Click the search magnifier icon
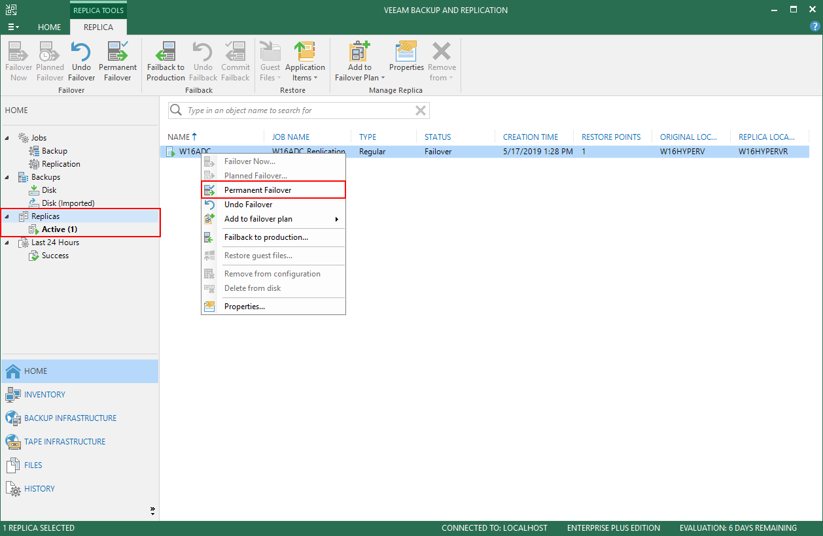The width and height of the screenshot is (823, 536). point(176,110)
